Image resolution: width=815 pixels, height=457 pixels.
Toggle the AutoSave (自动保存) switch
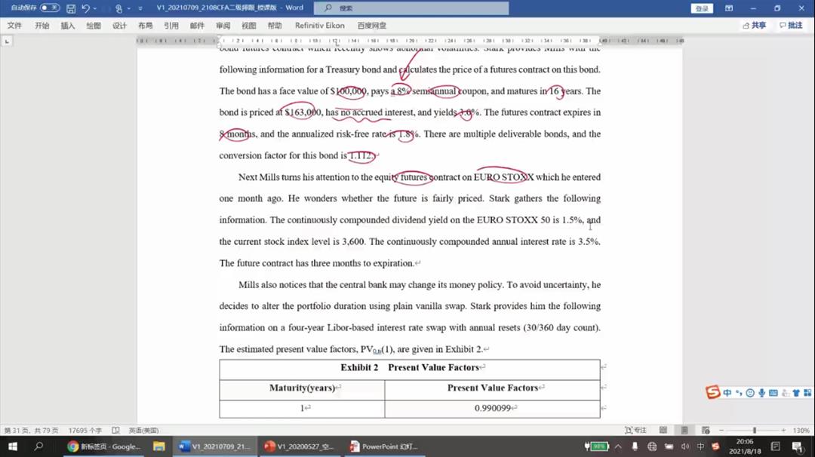point(50,8)
